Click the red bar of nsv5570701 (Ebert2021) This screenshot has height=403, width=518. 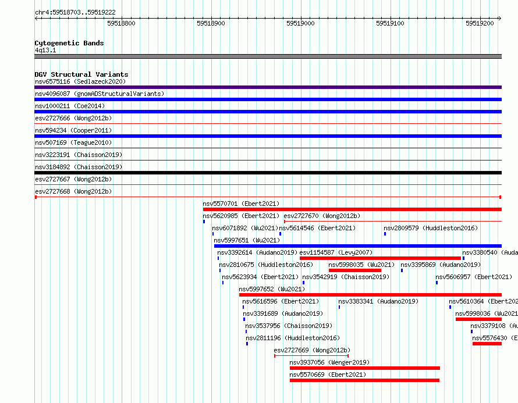click(x=352, y=209)
